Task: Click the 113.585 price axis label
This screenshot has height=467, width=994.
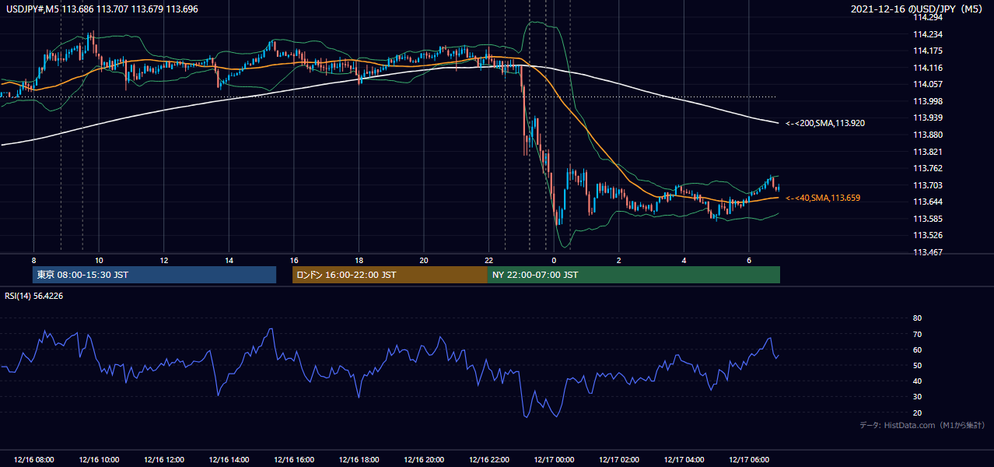Action: (x=928, y=219)
